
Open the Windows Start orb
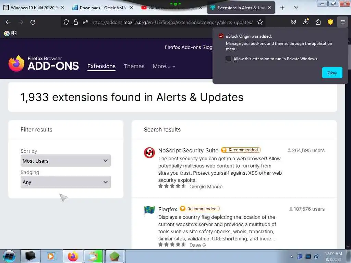[9, 256]
